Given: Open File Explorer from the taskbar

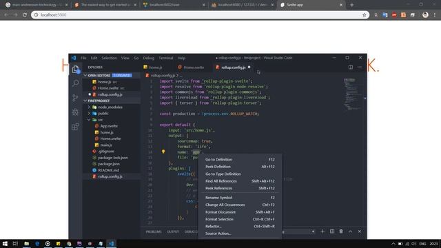Looking at the screenshot, I should (x=26, y=243).
